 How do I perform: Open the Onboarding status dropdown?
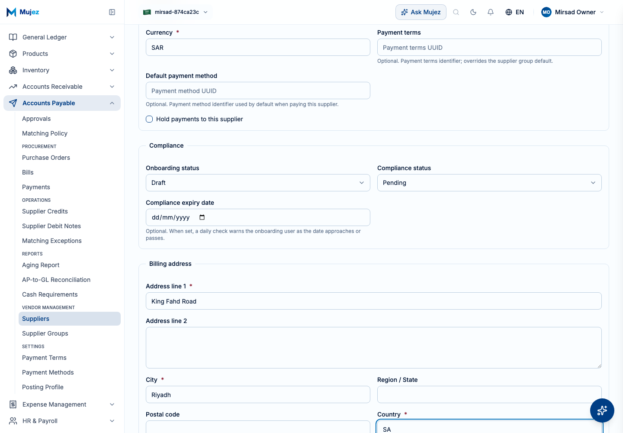tap(258, 183)
